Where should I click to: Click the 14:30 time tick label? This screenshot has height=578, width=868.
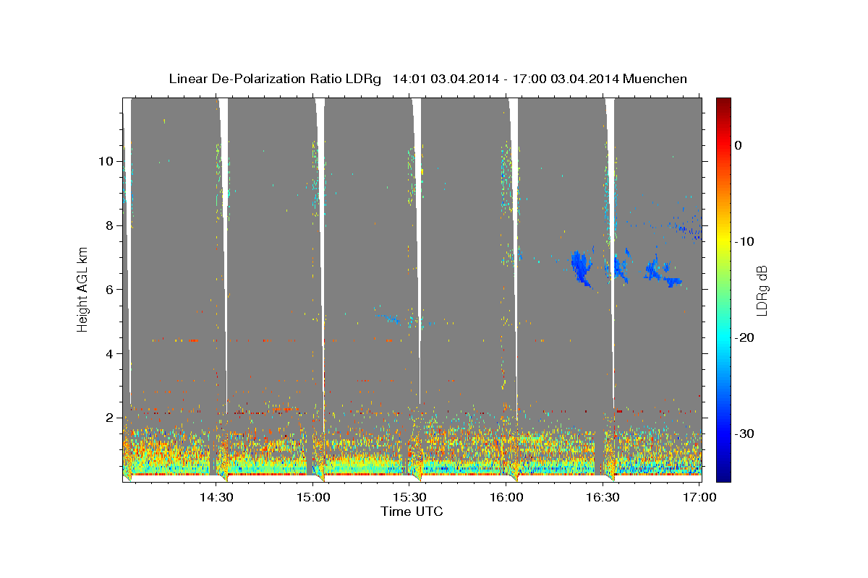point(216,497)
